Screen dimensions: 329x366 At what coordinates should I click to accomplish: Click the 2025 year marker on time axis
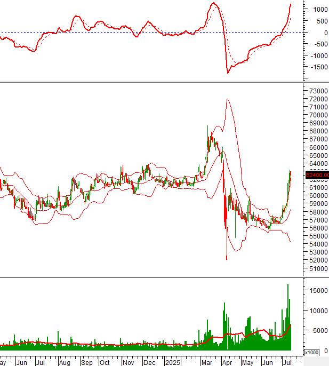click(172, 361)
